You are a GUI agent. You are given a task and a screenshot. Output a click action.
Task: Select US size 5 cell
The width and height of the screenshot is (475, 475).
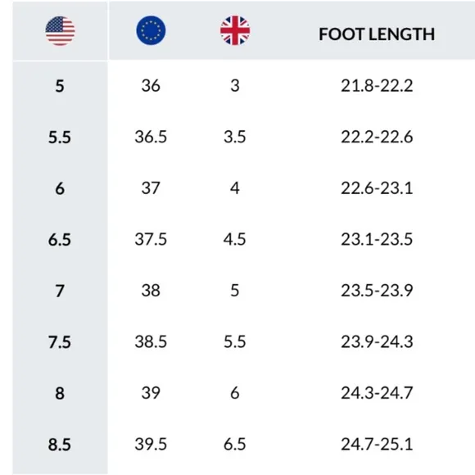pos(60,86)
